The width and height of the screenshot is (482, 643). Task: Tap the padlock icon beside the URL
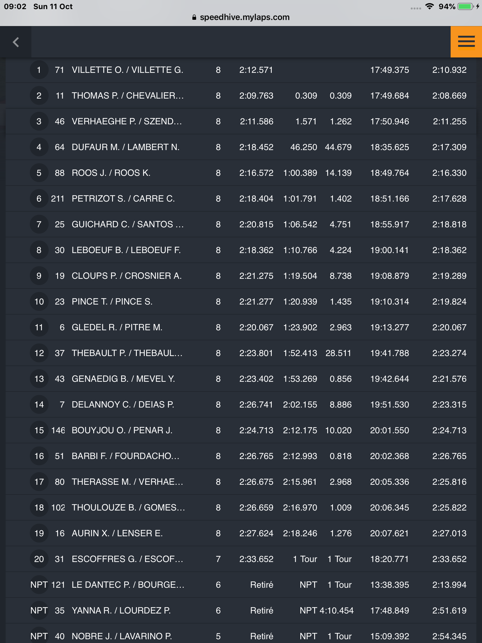(x=194, y=17)
